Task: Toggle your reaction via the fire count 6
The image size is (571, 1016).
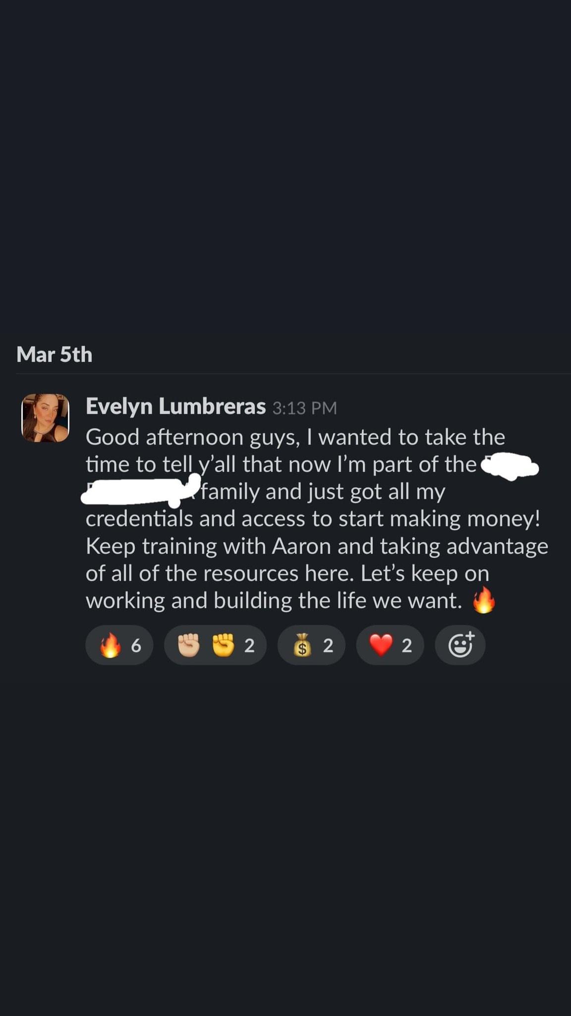Action: [x=136, y=645]
